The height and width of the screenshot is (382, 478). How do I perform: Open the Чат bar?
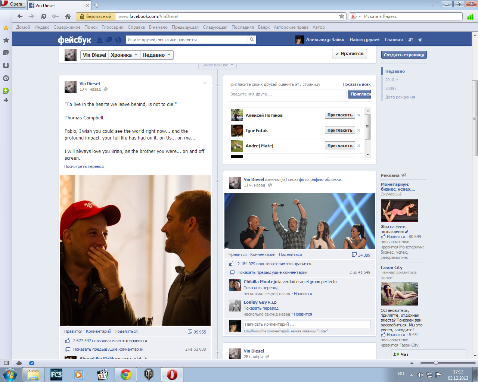(x=428, y=354)
